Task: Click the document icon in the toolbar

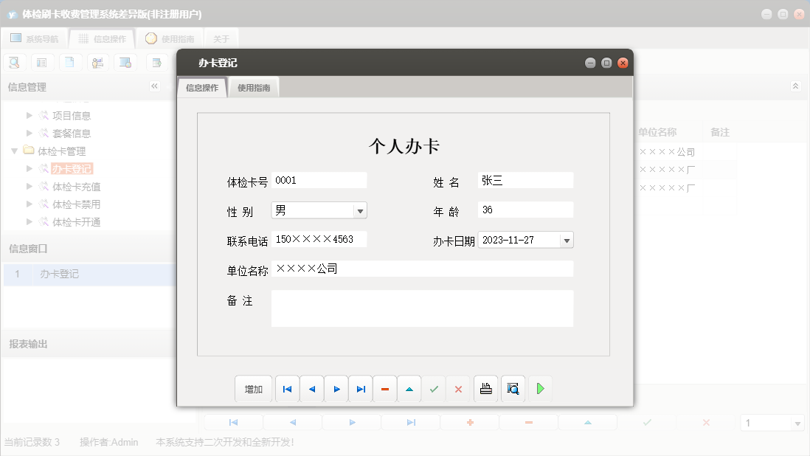Action: [x=70, y=62]
